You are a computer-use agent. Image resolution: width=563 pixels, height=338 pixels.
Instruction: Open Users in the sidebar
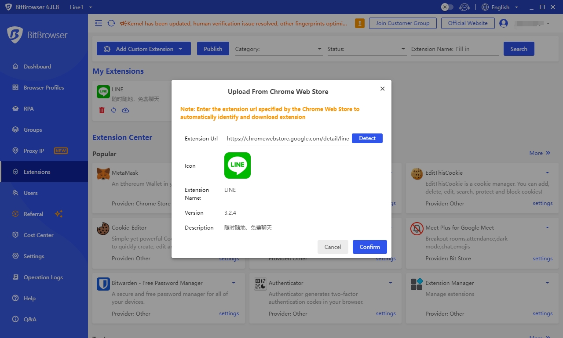click(x=44, y=193)
